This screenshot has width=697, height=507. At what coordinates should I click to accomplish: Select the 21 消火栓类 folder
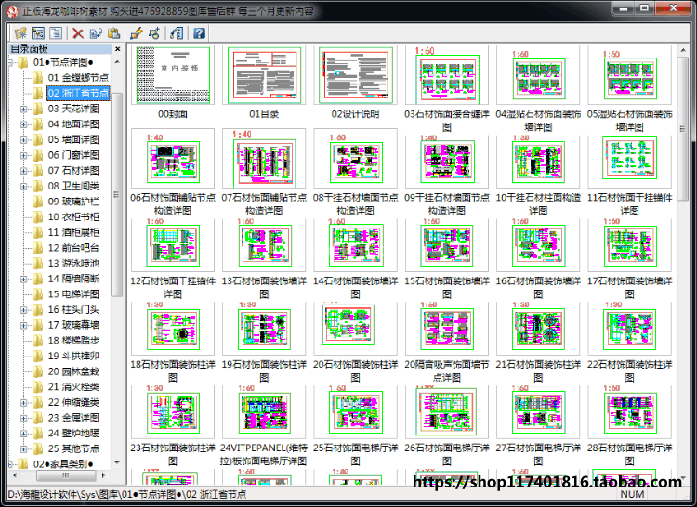(72, 386)
